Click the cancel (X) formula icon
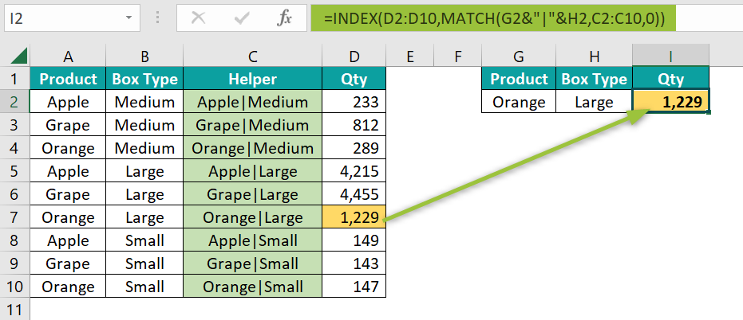The width and height of the screenshot is (743, 320). tap(198, 18)
